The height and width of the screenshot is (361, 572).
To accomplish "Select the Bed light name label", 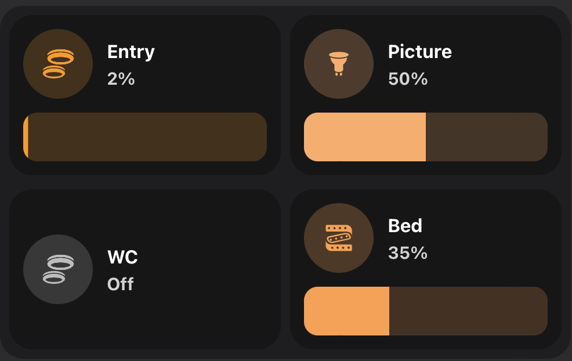I will pyautogui.click(x=405, y=226).
